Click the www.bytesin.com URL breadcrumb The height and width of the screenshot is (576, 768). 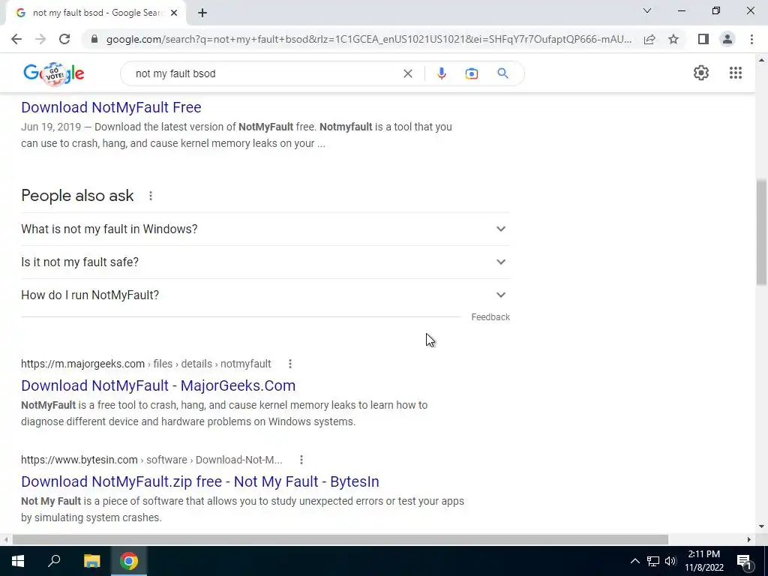(151, 460)
